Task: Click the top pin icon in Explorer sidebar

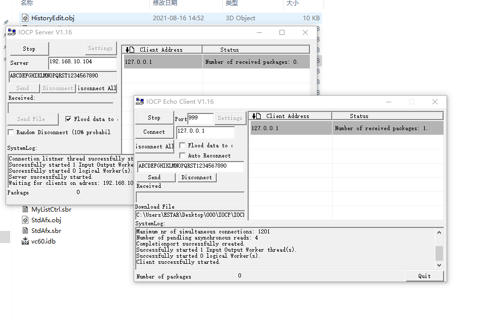Action: click(x=6, y=22)
